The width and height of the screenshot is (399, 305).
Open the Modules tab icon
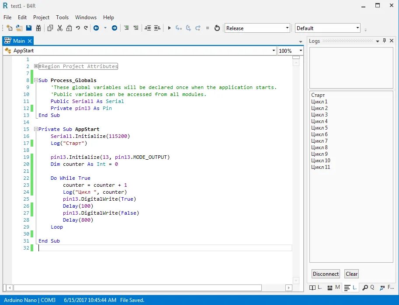pyautogui.click(x=333, y=288)
